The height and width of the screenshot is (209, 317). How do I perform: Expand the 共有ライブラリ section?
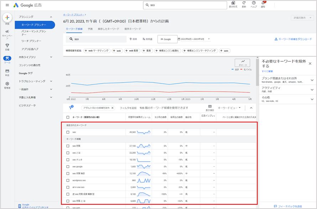(x=51, y=57)
